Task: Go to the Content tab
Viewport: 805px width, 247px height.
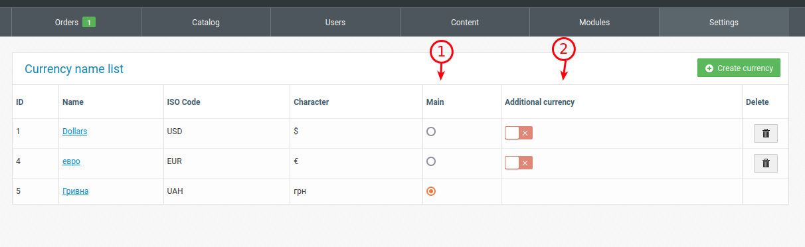Action: [x=465, y=23]
